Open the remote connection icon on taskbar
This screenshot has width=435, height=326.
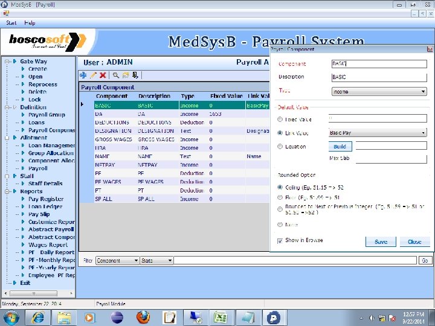[196, 318]
